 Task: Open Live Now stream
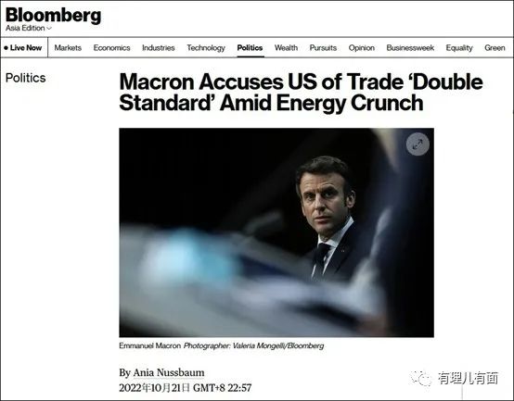click(x=23, y=48)
